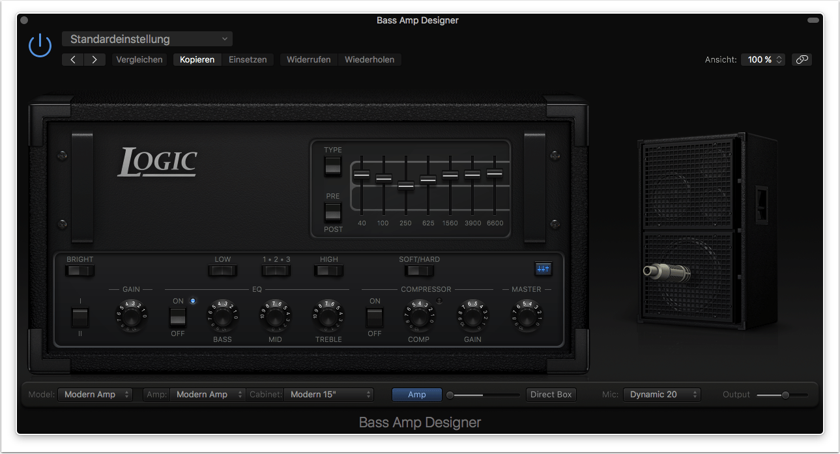Screen dimensions: 840x454
Task: Click the link icon beside Ansicht
Action: point(802,59)
